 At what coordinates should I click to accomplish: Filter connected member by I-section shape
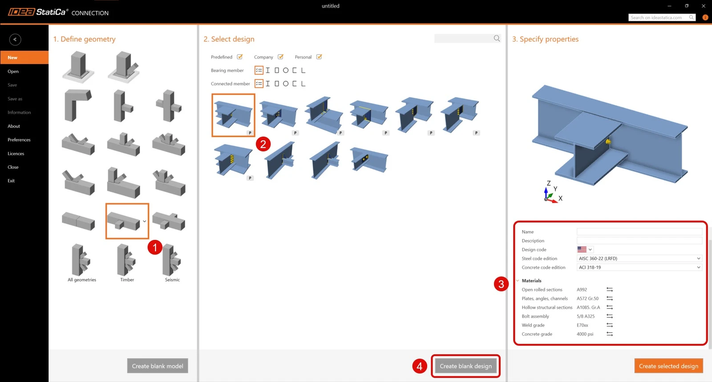click(x=268, y=84)
